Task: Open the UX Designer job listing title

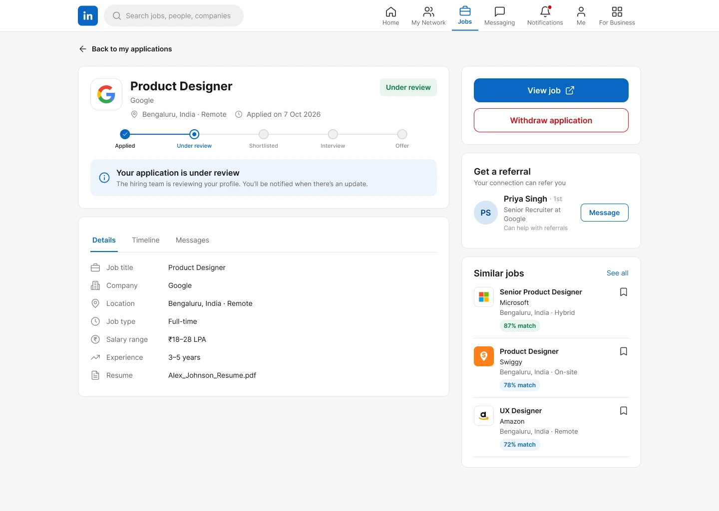Action: pos(521,411)
